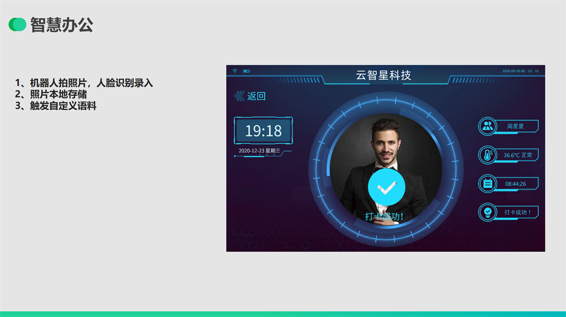Click the user profile icon beside 周星星
566x317 pixels.
487,126
